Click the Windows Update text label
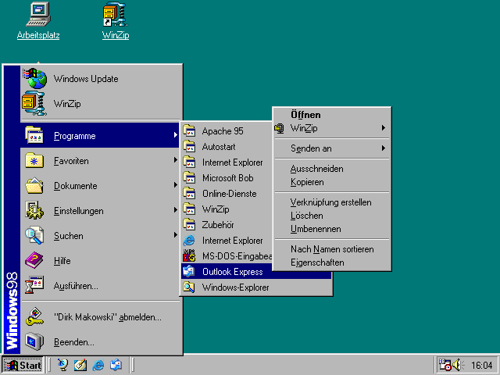500x375 pixels. coord(86,79)
